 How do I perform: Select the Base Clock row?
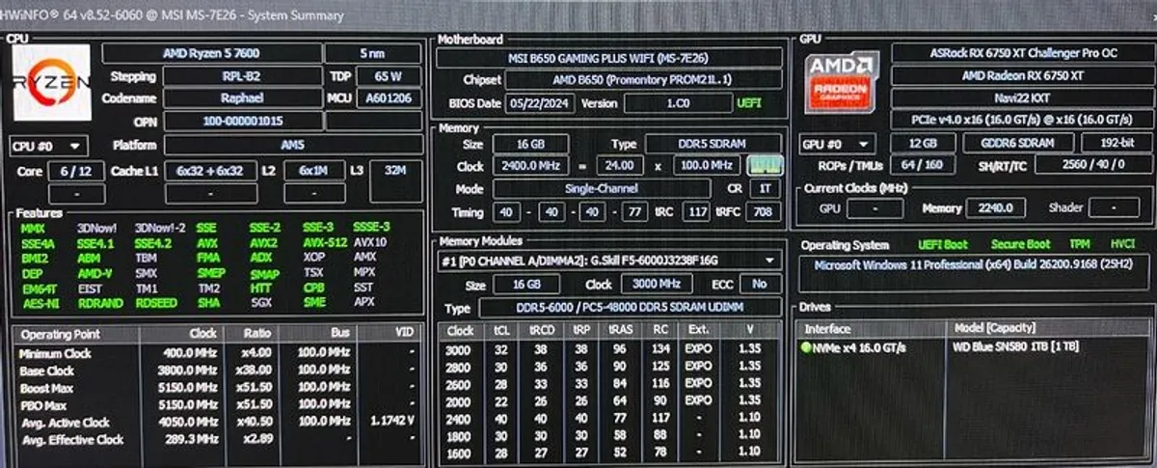[x=218, y=371]
